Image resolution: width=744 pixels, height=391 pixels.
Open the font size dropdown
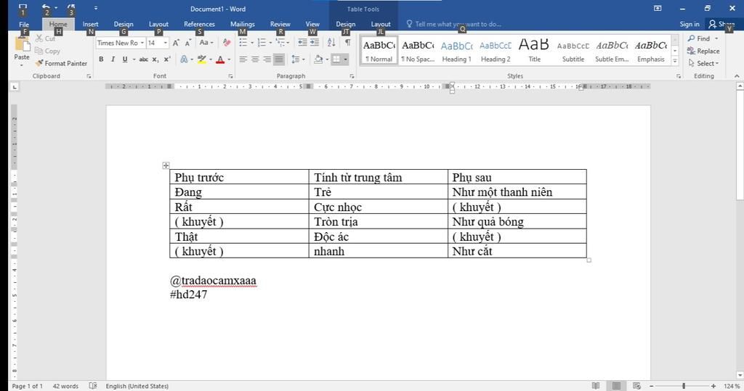[x=165, y=43]
